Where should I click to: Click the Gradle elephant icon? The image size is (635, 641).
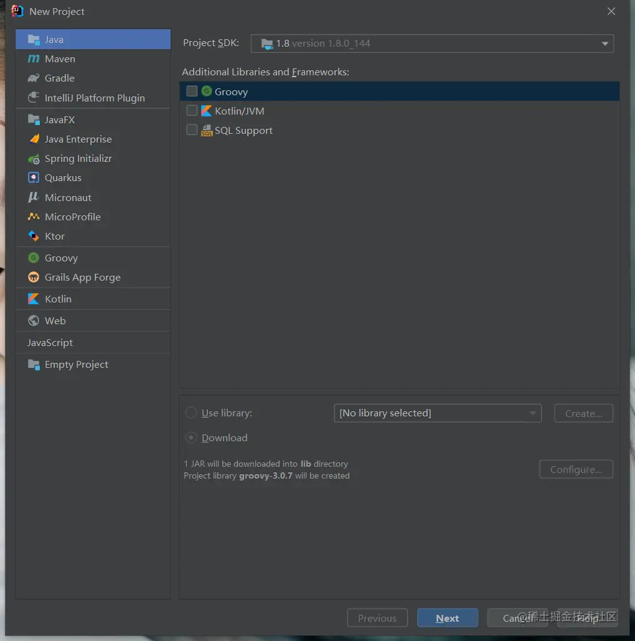[x=34, y=78]
